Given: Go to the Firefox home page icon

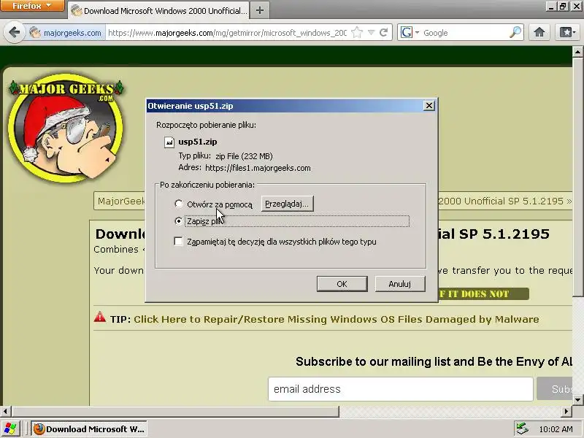Looking at the screenshot, I should click(539, 32).
